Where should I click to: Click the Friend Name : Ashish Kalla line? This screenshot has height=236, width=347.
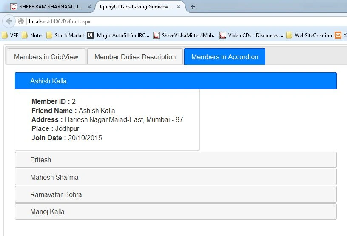click(73, 111)
